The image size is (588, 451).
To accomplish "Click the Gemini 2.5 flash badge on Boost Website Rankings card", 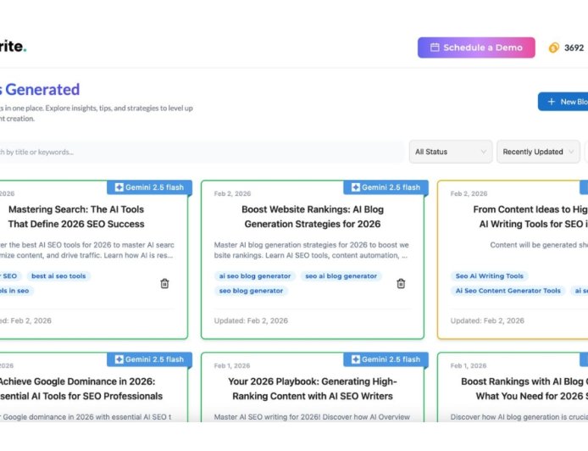I will tap(386, 187).
